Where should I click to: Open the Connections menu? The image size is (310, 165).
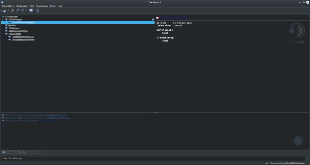(x=8, y=6)
